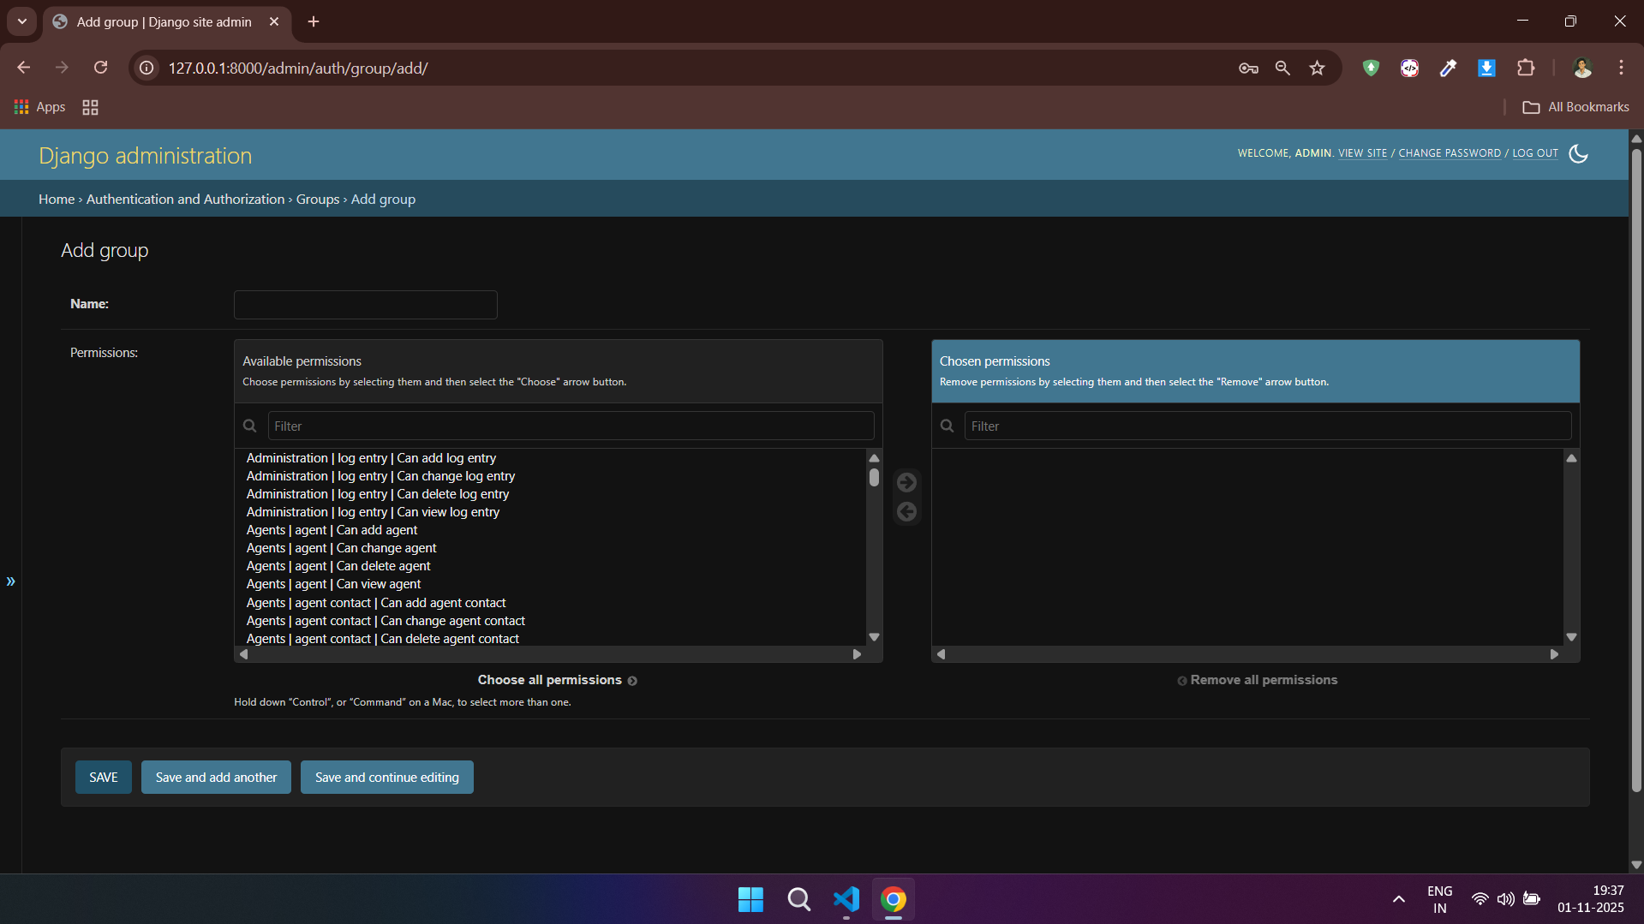Focus the Available permissions Filter box
The height and width of the screenshot is (924, 1644).
[x=571, y=426]
